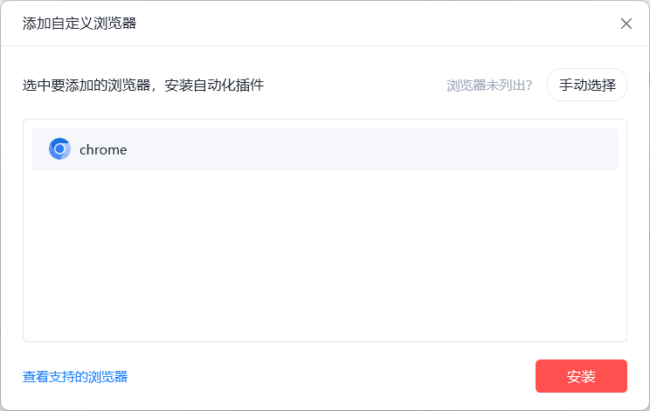The width and height of the screenshot is (650, 411).
Task: Click the chrome browser icon
Action: 59,149
